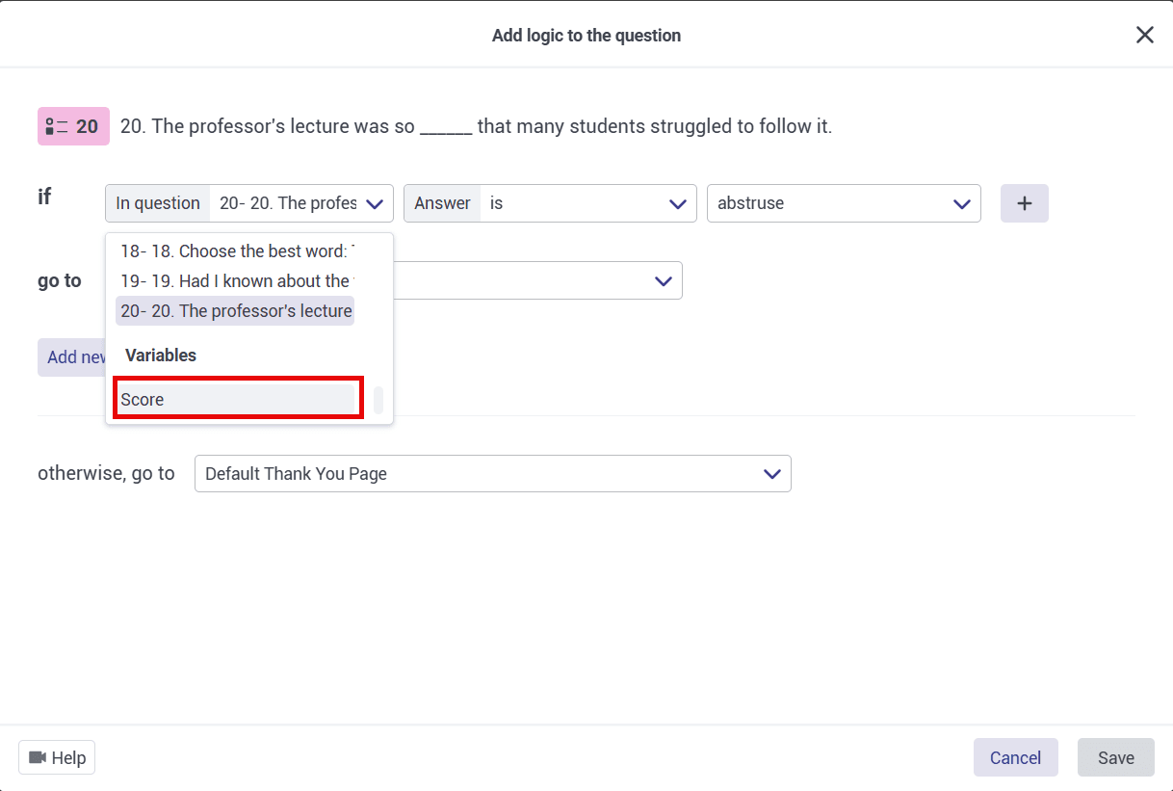Save the question logic
Viewport: 1173px width, 791px height.
(1116, 757)
